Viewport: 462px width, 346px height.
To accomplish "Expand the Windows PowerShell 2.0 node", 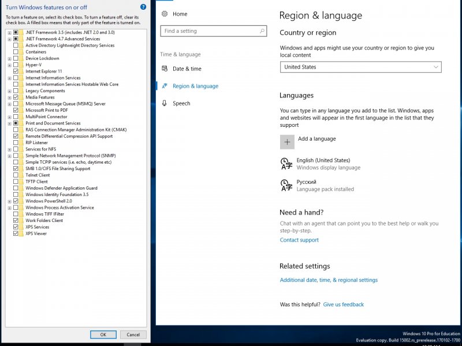I will 9,201.
